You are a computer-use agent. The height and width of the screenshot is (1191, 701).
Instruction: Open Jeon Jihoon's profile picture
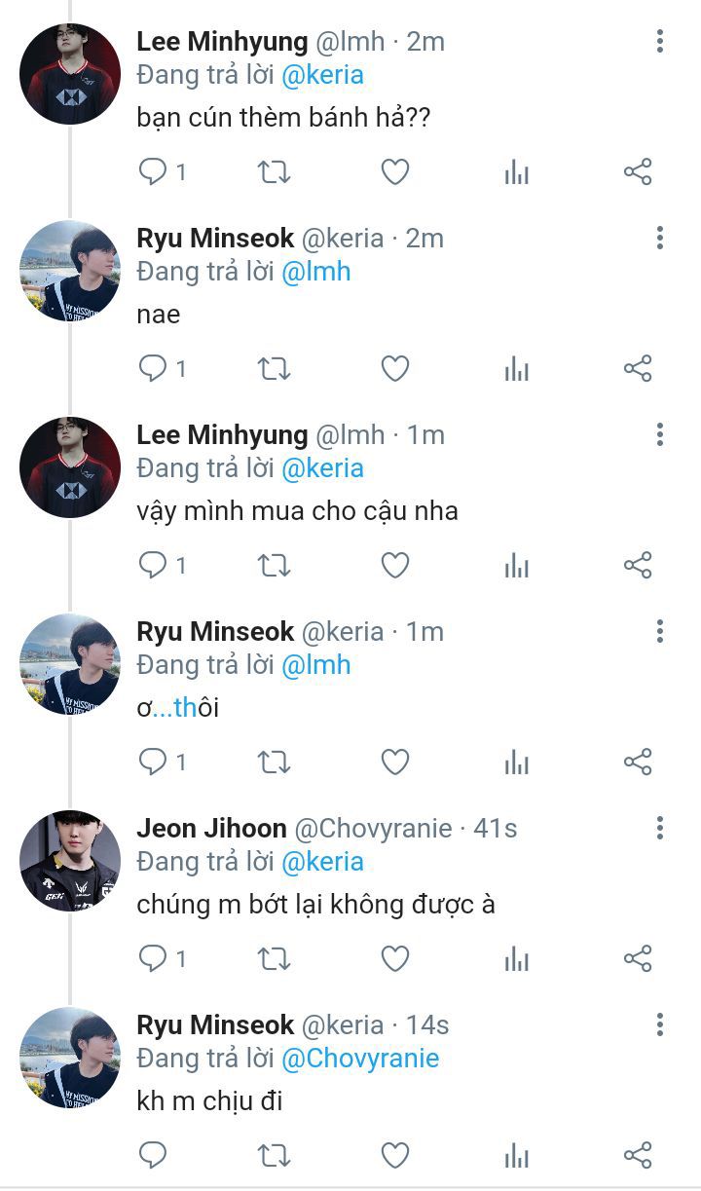coord(70,861)
